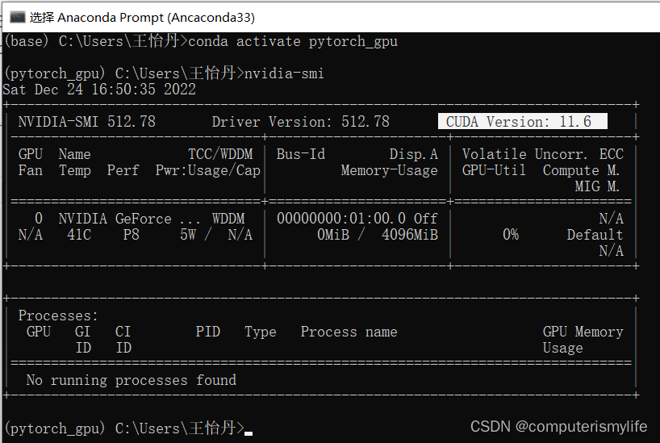Click 'Process name' column header
This screenshot has height=443, width=660.
click(x=349, y=332)
